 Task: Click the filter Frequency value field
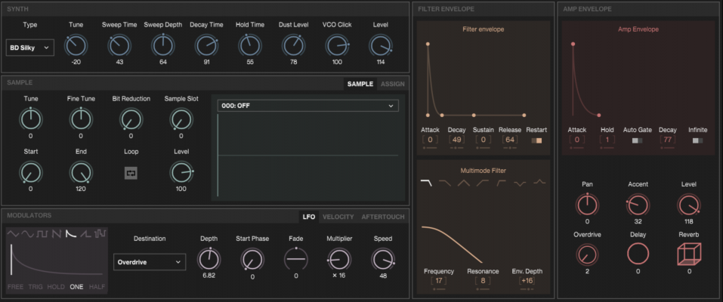pos(438,281)
